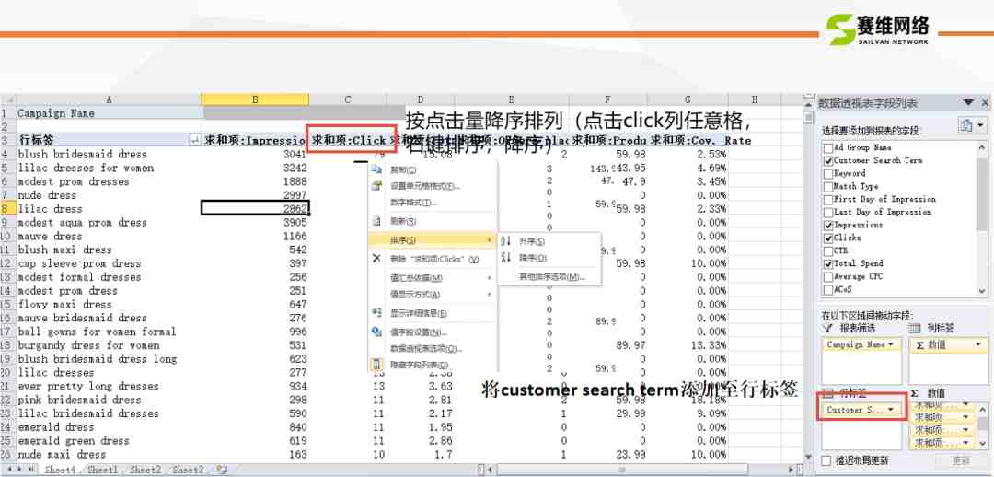Enable 推迟布局更新 defer layout update checkbox
This screenshot has height=477, width=994.
coord(826,460)
